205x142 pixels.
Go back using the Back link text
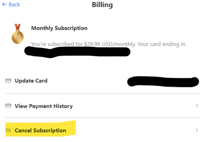[14, 5]
